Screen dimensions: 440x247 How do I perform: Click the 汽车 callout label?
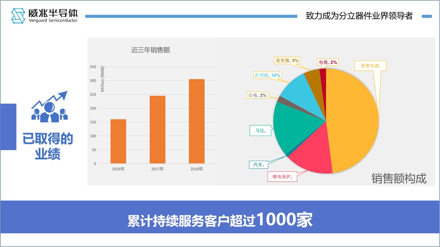tap(258, 165)
